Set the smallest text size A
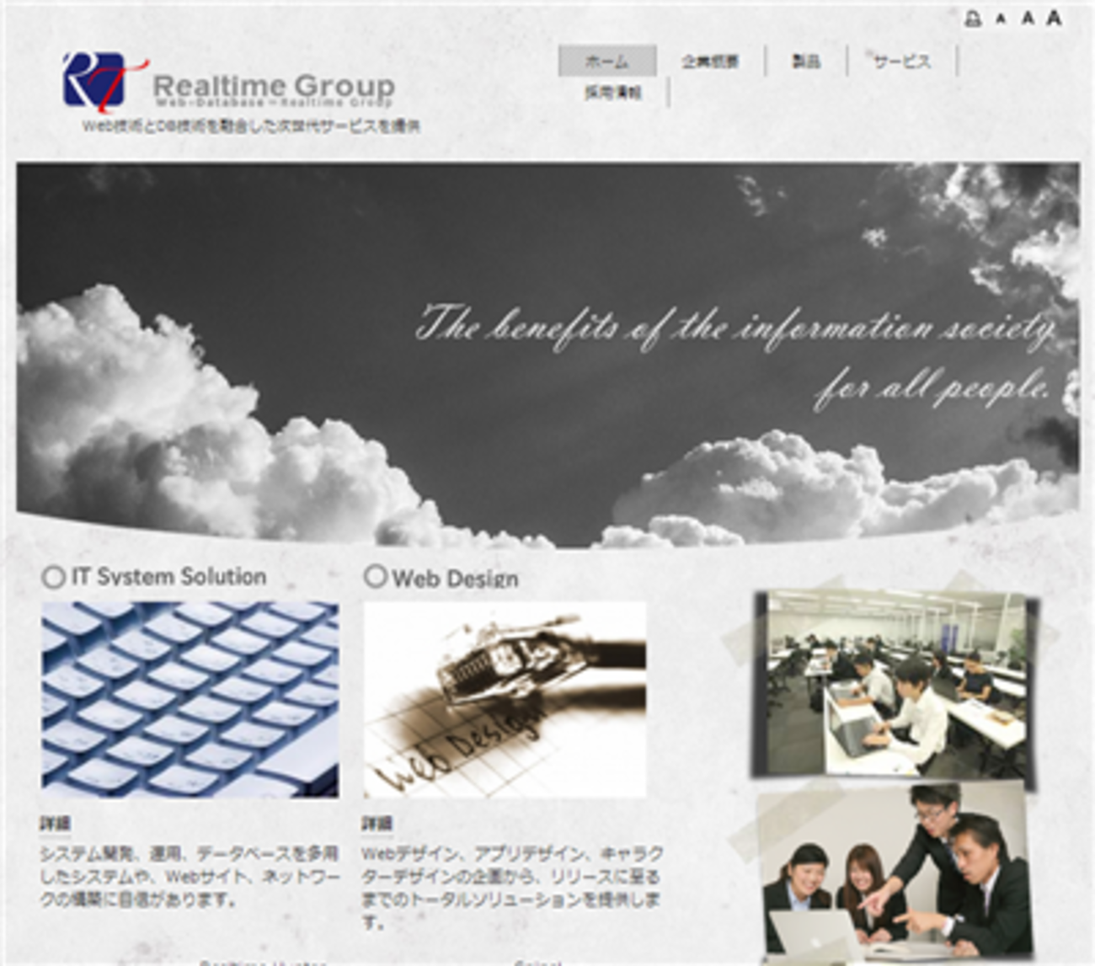 point(1001,19)
